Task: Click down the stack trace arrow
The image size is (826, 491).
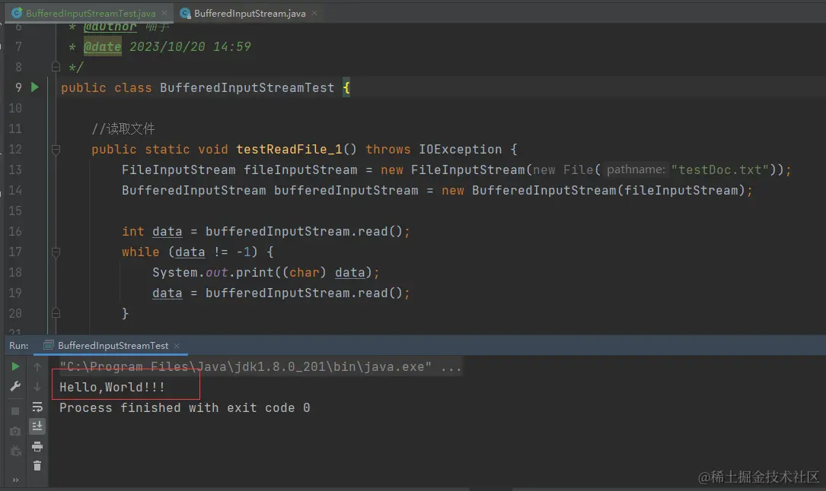Action: (37, 387)
